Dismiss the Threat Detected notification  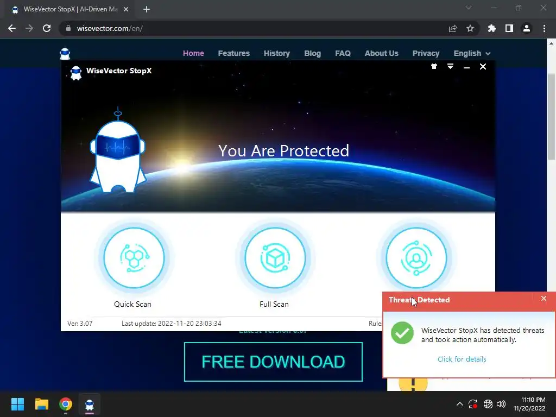(x=544, y=299)
